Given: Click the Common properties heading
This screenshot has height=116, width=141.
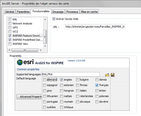Looking at the screenshot, I should [28, 69].
